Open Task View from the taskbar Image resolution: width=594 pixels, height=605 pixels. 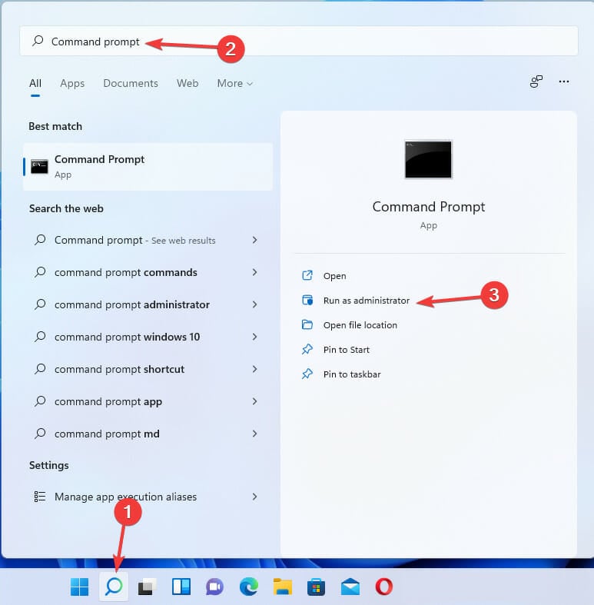pos(148,587)
